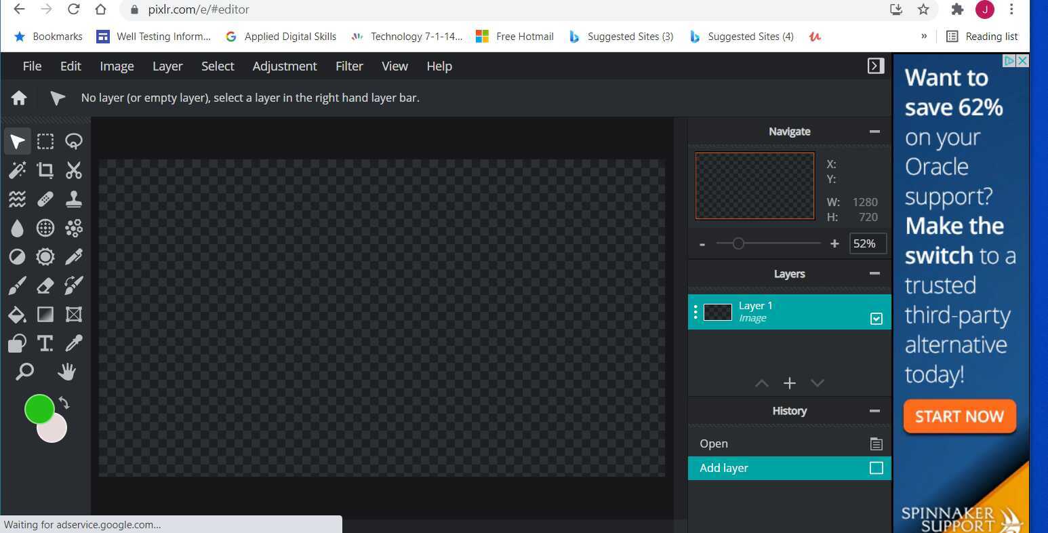This screenshot has width=1048, height=533.
Task: Toggle the browser bookmark star
Action: pos(923,9)
